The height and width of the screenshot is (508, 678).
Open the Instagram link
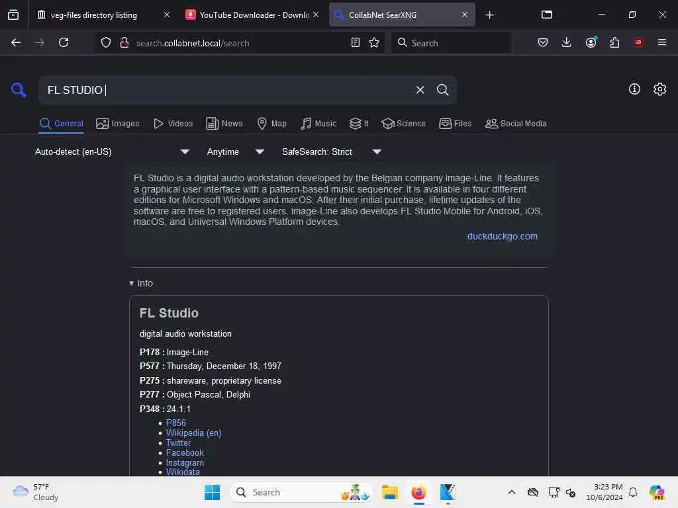[185, 462]
